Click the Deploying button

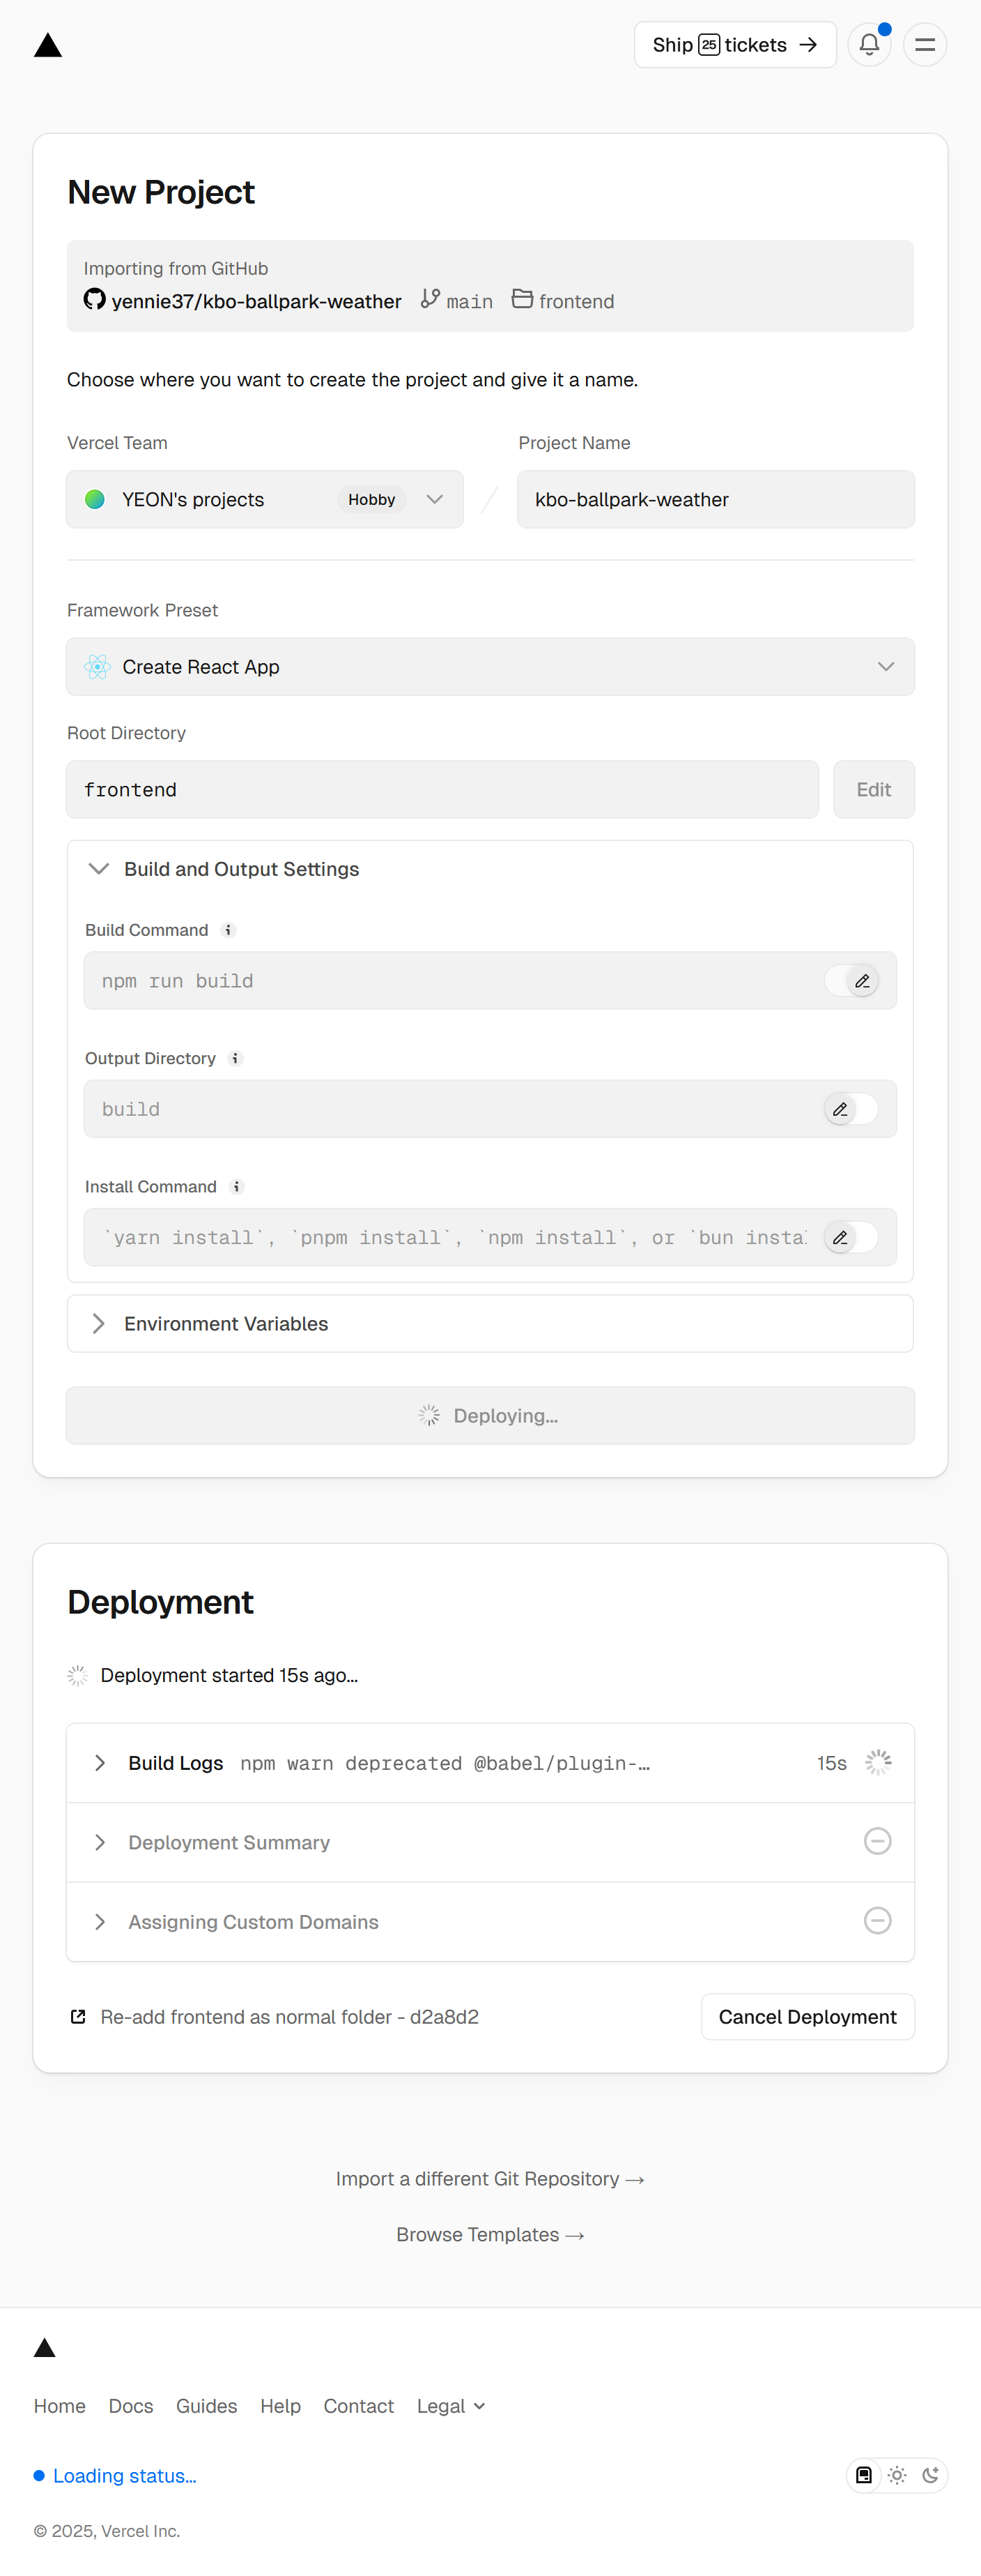coord(490,1415)
